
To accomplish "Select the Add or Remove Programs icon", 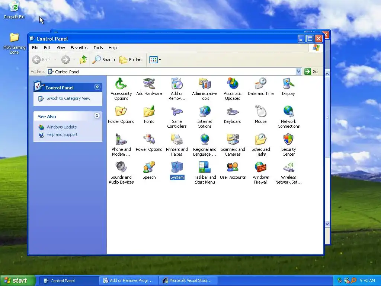I will pos(177,89).
